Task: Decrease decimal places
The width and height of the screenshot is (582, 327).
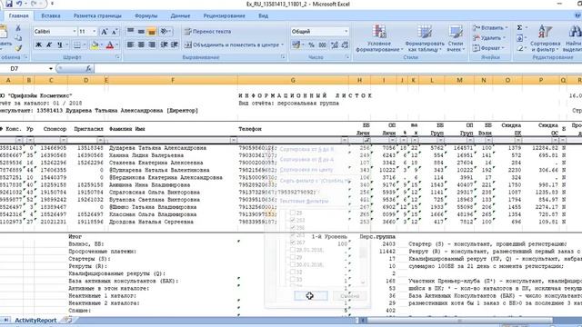Action: [346, 45]
